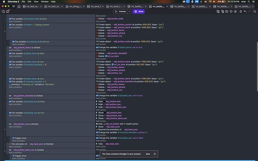Select condition "obj_button_bandaid is clicked"

point(26,96)
